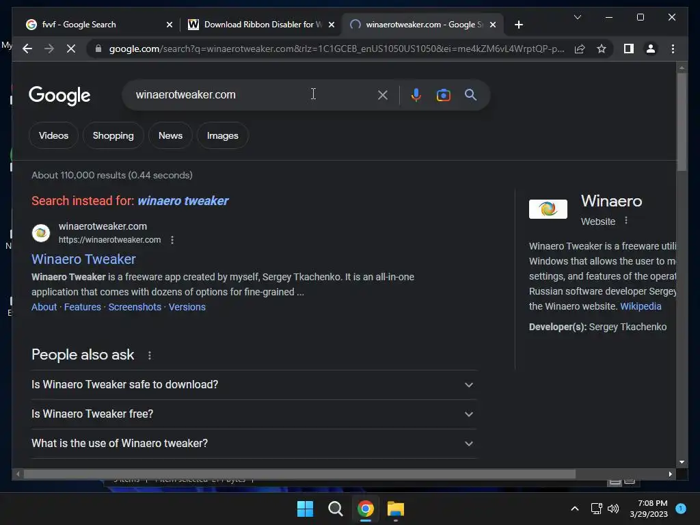Open volume control in system tray

[613, 509]
